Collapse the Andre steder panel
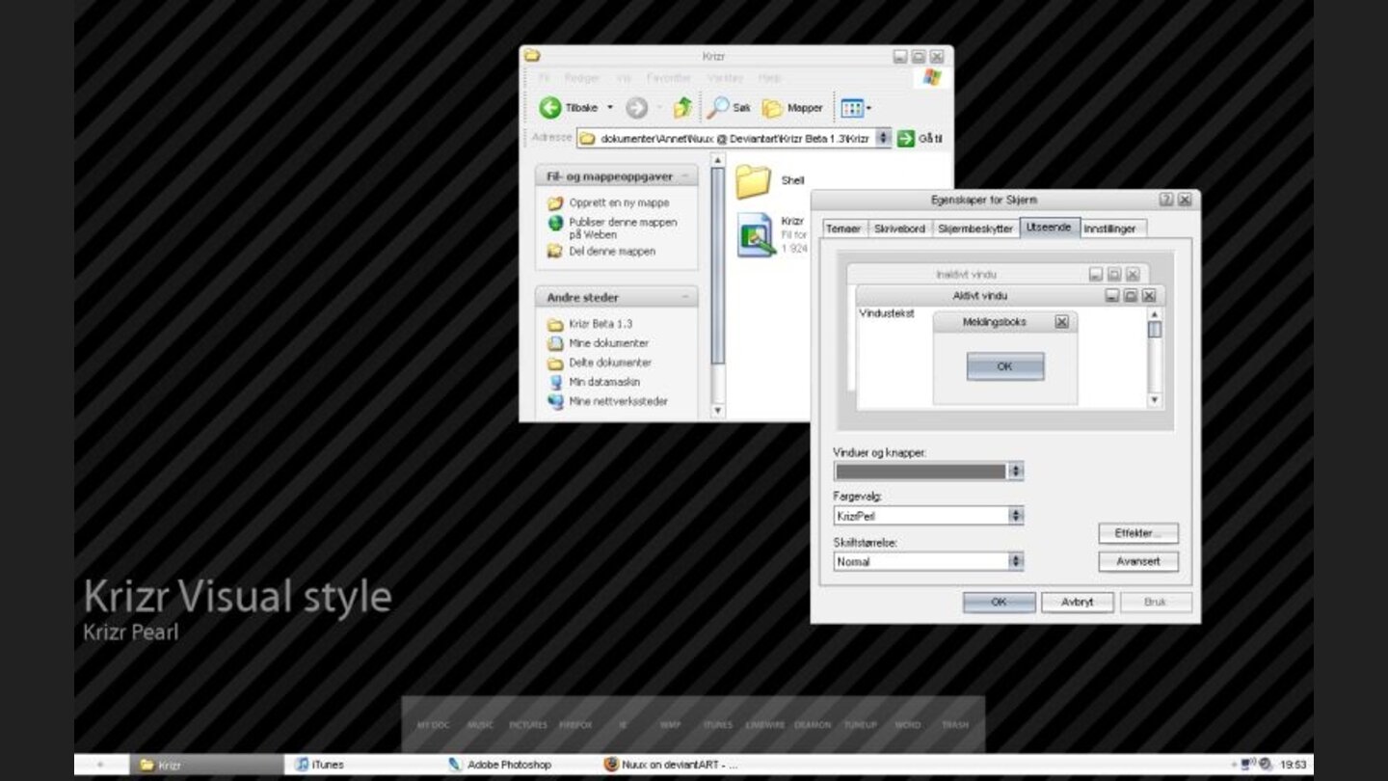The height and width of the screenshot is (781, 1388). [687, 298]
